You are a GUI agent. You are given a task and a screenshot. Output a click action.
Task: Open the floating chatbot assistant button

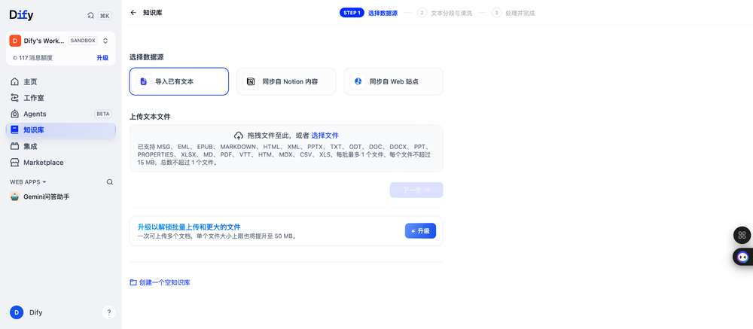[742, 257]
